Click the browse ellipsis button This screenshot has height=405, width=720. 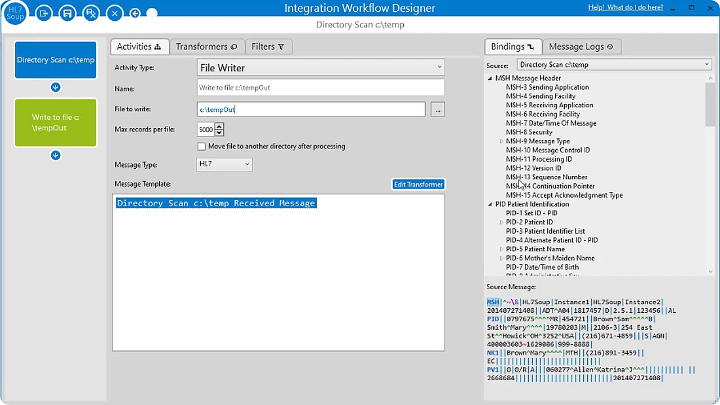point(438,109)
